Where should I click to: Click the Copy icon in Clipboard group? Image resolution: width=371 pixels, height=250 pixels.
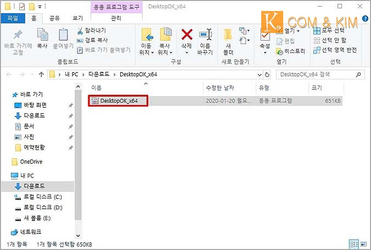coord(43,35)
